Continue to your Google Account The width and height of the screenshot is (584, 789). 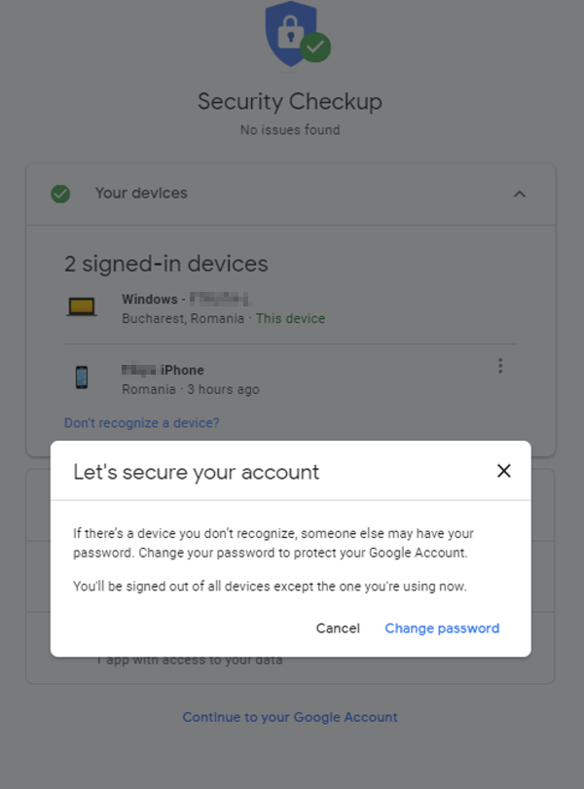coord(289,717)
